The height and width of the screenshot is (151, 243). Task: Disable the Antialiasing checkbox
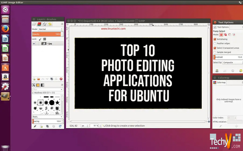pyautogui.click(x=215, y=39)
